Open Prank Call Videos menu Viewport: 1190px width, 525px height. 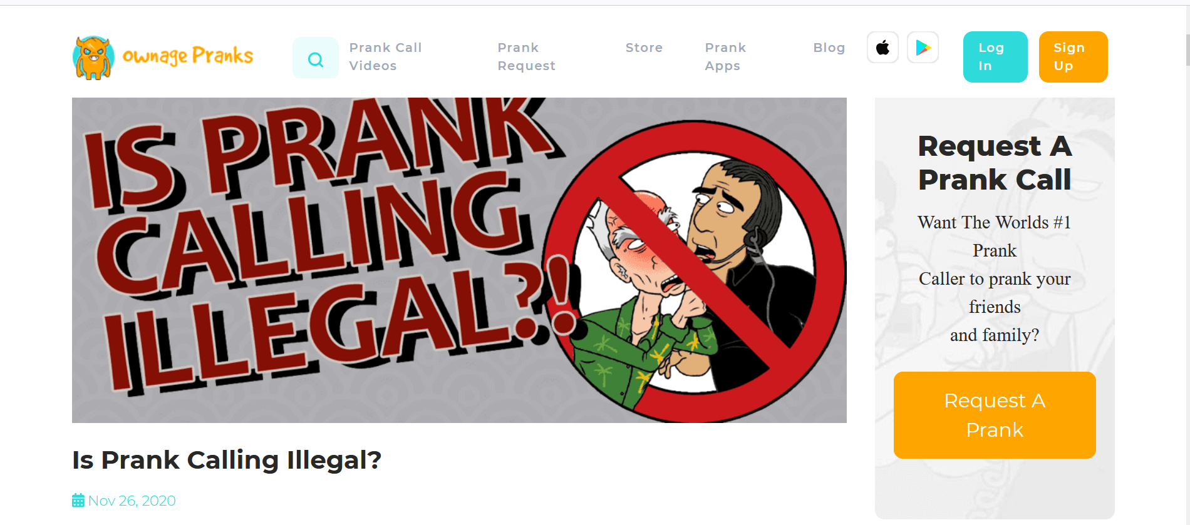pyautogui.click(x=385, y=56)
